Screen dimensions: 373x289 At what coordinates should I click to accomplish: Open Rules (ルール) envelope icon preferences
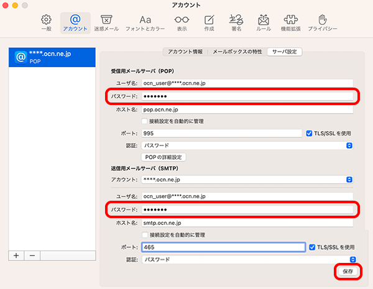click(x=264, y=23)
